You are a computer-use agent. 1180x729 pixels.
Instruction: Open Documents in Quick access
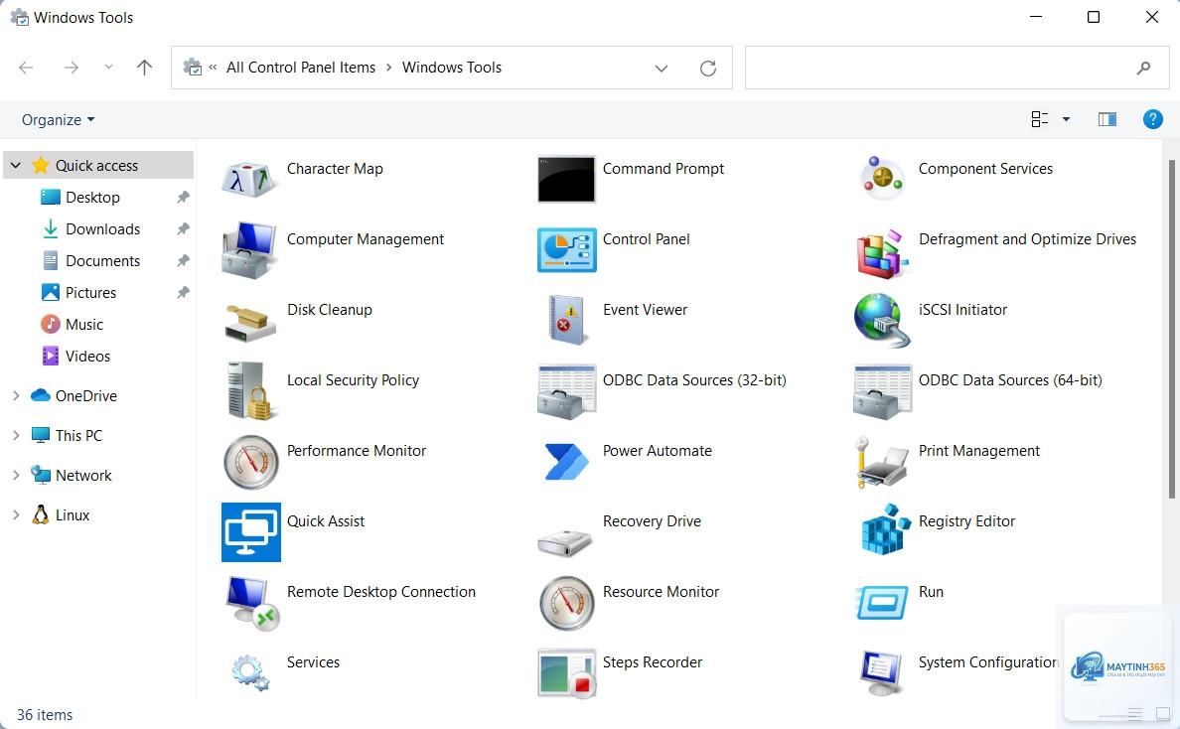coord(102,261)
